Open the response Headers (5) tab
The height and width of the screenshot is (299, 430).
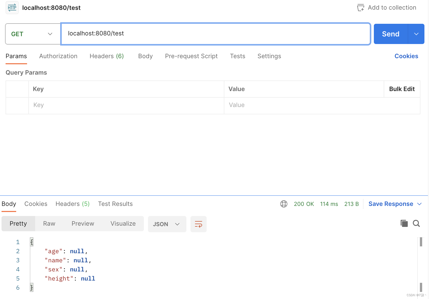pos(73,204)
